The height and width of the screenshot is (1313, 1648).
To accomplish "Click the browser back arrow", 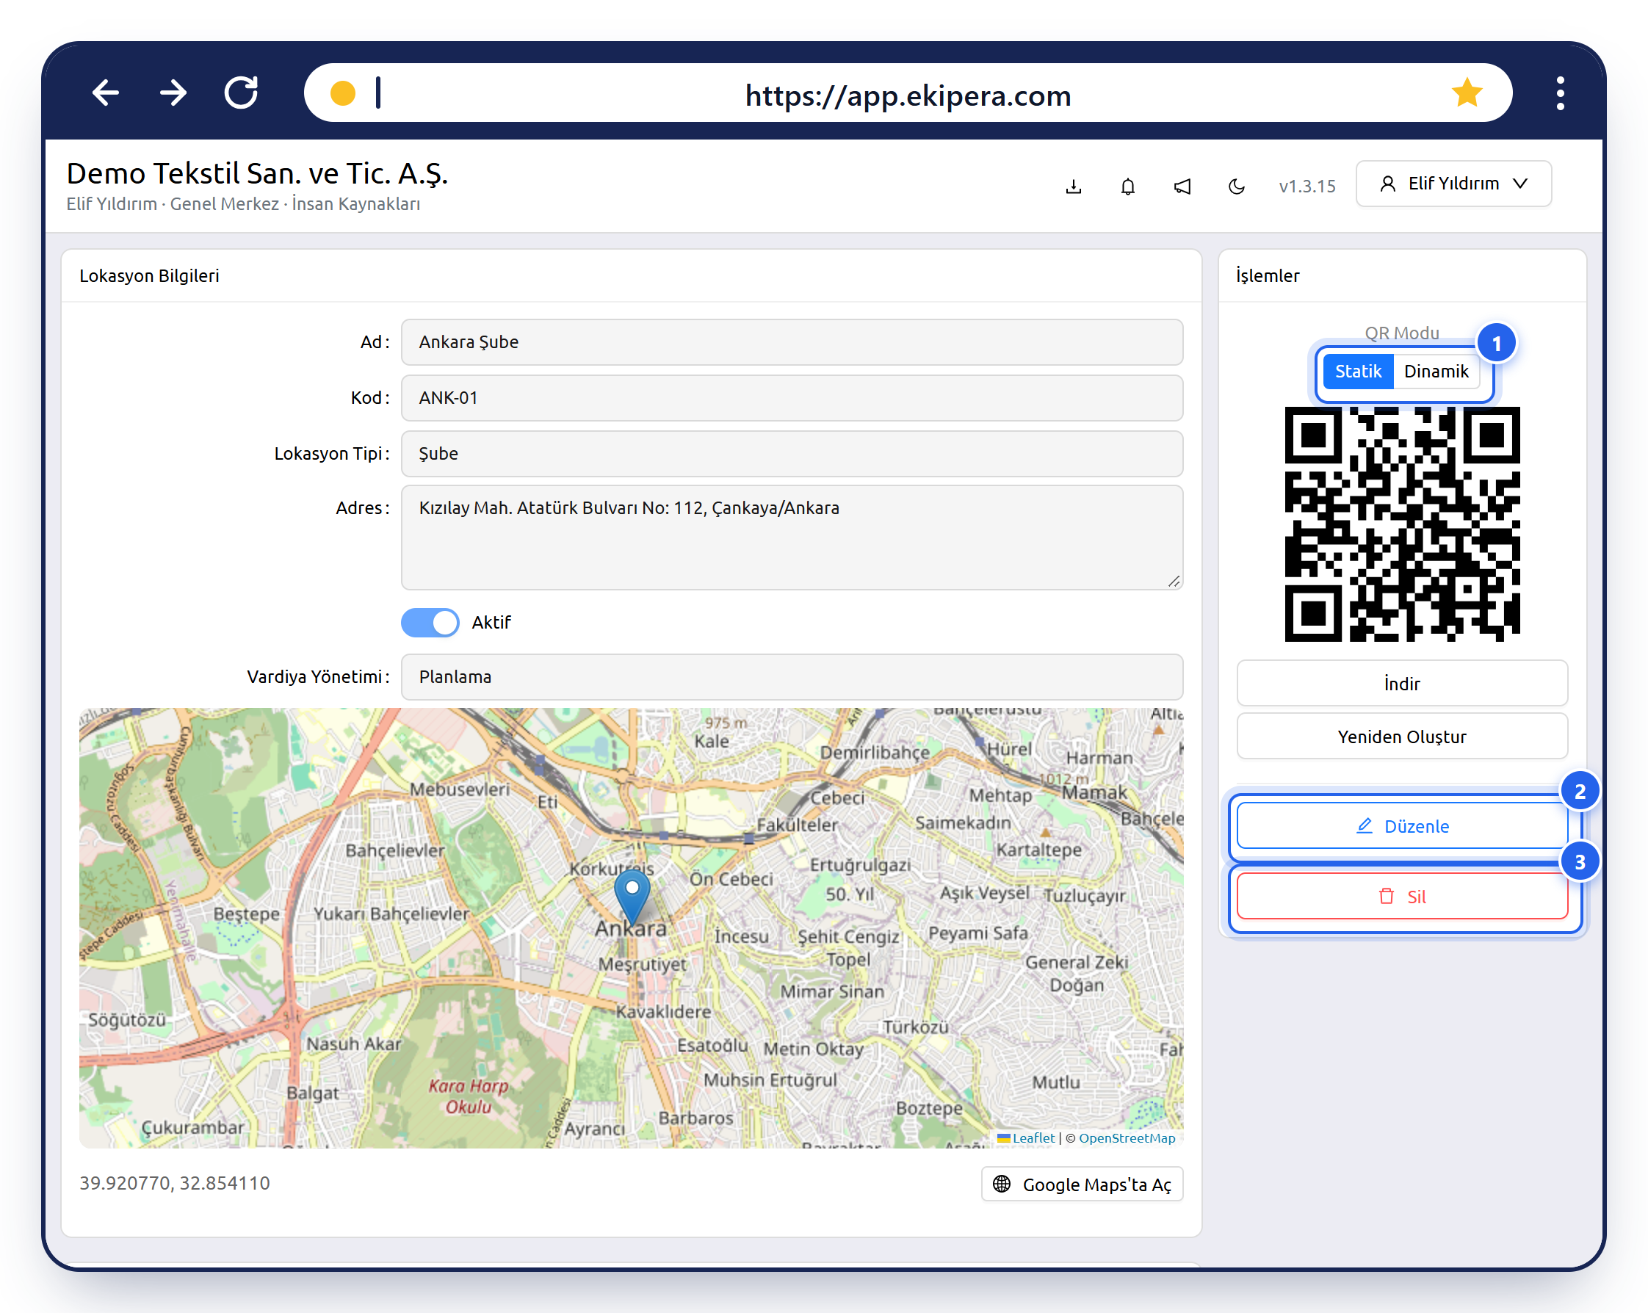I will pos(106,93).
